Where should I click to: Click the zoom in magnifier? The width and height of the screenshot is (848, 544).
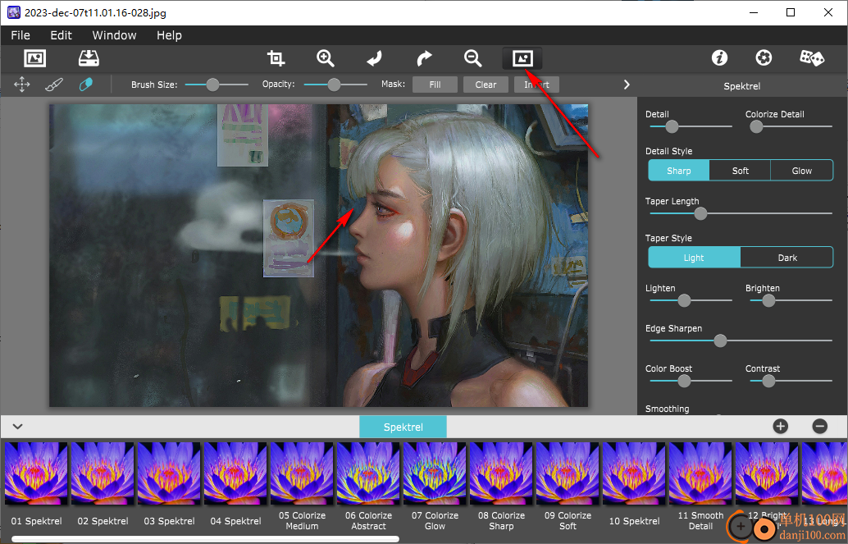pyautogui.click(x=326, y=58)
